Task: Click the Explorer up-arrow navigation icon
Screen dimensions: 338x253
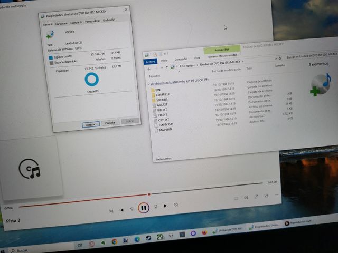Action: coord(167,67)
